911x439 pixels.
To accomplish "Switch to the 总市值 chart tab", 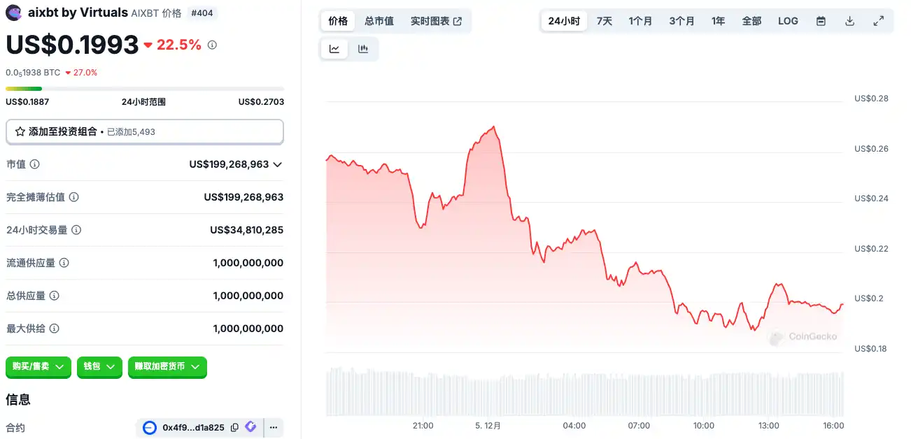I will [x=379, y=21].
